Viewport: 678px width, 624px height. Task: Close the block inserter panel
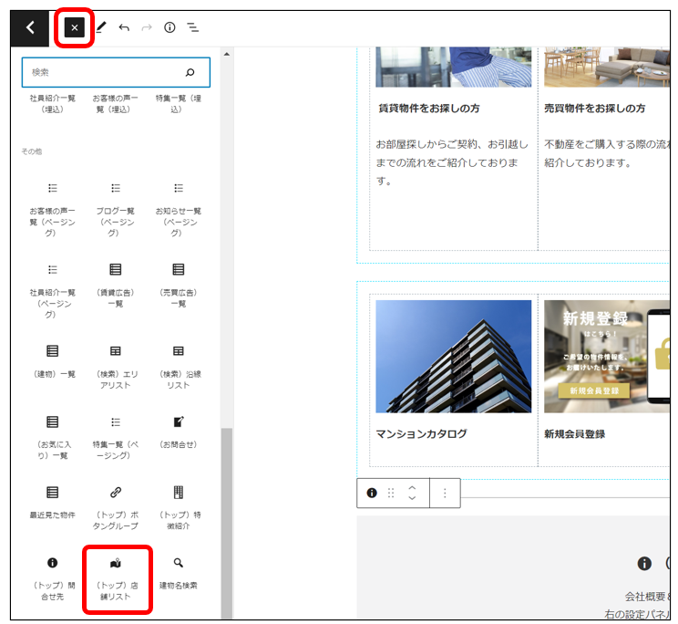pyautogui.click(x=74, y=28)
